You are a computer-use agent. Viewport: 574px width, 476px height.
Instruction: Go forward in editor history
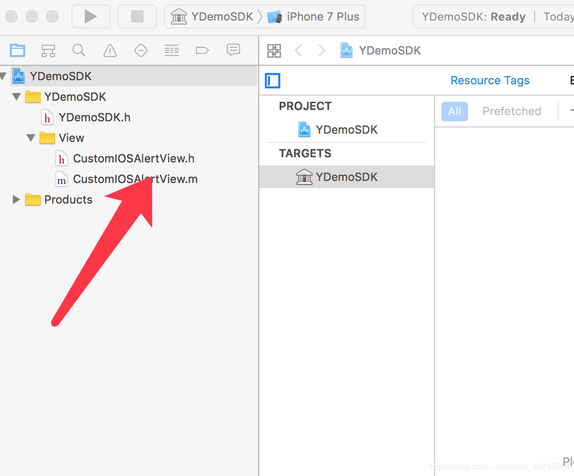tap(322, 50)
